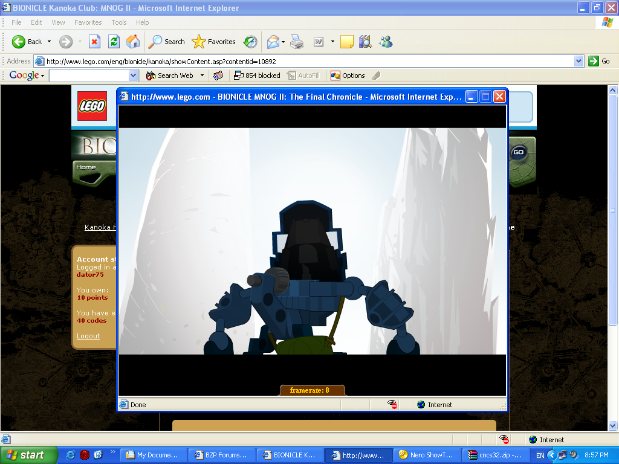The height and width of the screenshot is (464, 619).
Task: Click Search Web button
Action: [169, 76]
